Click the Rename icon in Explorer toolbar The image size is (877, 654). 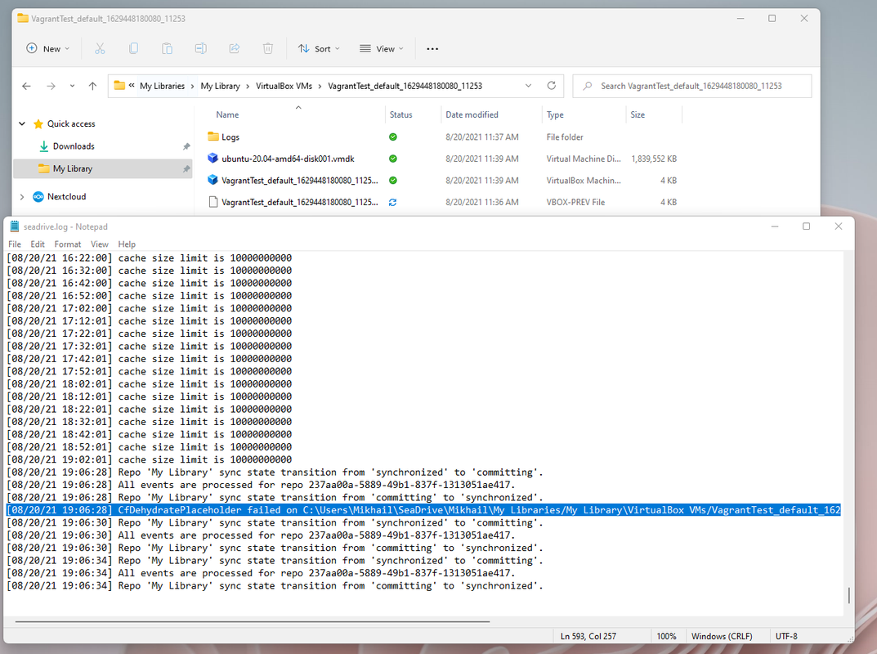point(201,49)
